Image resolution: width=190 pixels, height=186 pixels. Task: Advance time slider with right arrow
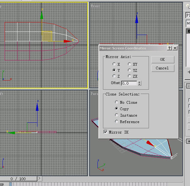tap(40, 178)
